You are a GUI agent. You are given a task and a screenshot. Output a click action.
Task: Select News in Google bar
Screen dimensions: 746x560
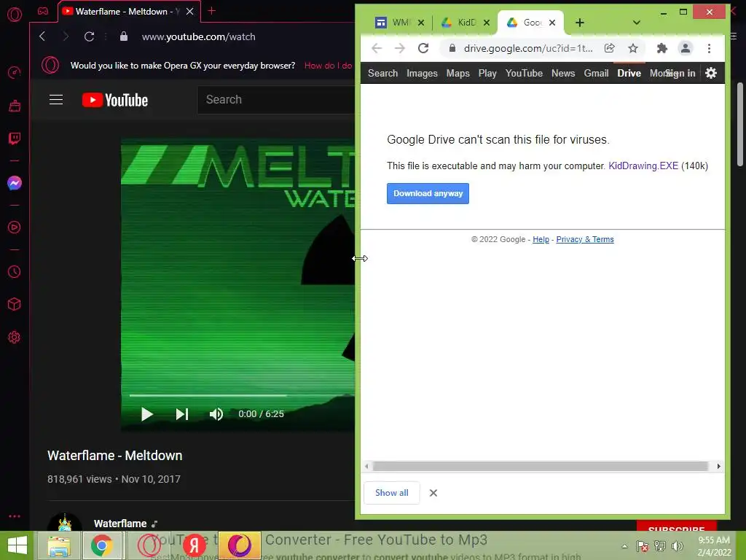point(563,74)
